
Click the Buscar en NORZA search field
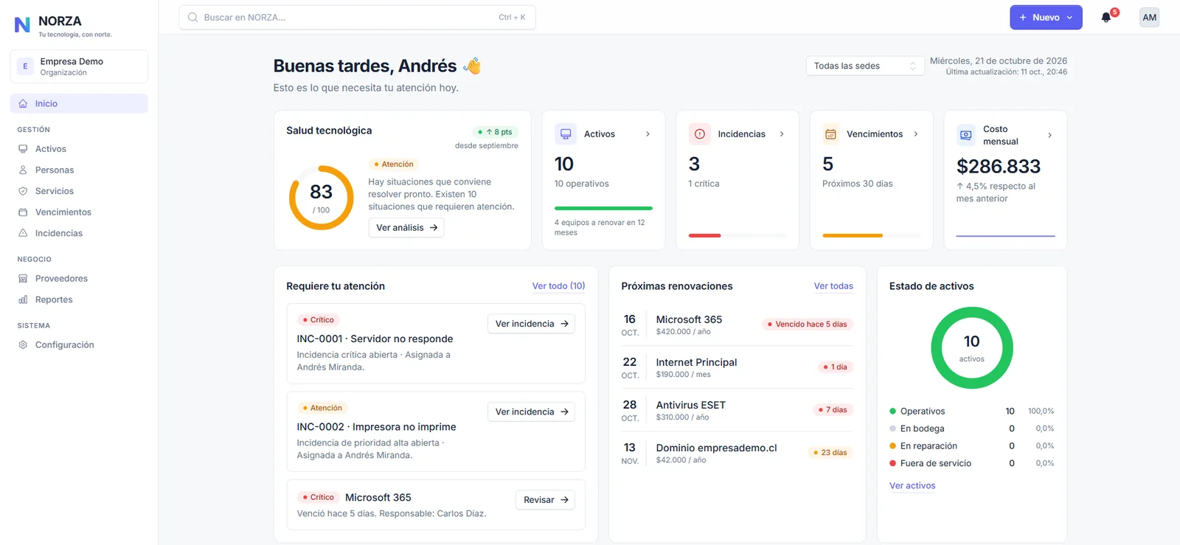click(x=357, y=18)
